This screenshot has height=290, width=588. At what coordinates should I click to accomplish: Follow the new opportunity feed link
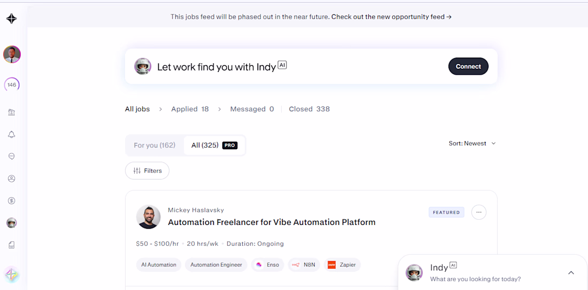click(x=391, y=17)
